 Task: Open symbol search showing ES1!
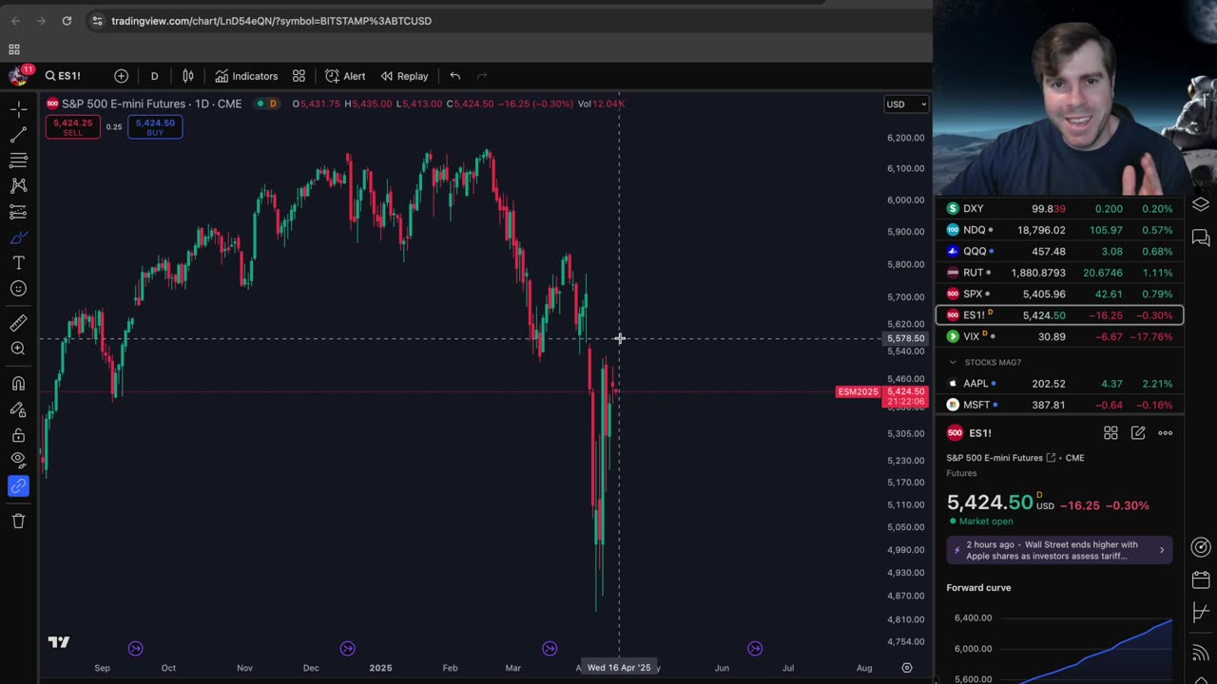coord(64,76)
